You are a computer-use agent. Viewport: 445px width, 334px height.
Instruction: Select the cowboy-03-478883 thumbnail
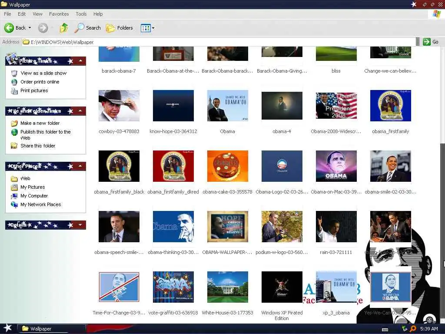click(119, 106)
